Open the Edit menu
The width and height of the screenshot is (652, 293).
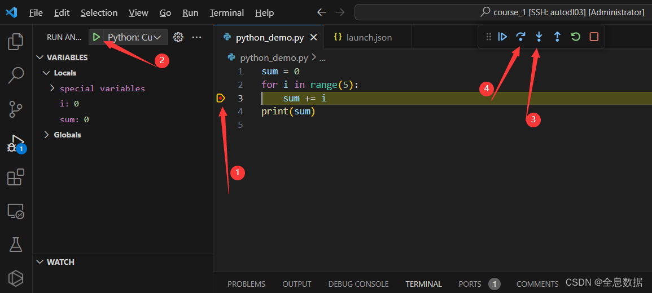62,13
